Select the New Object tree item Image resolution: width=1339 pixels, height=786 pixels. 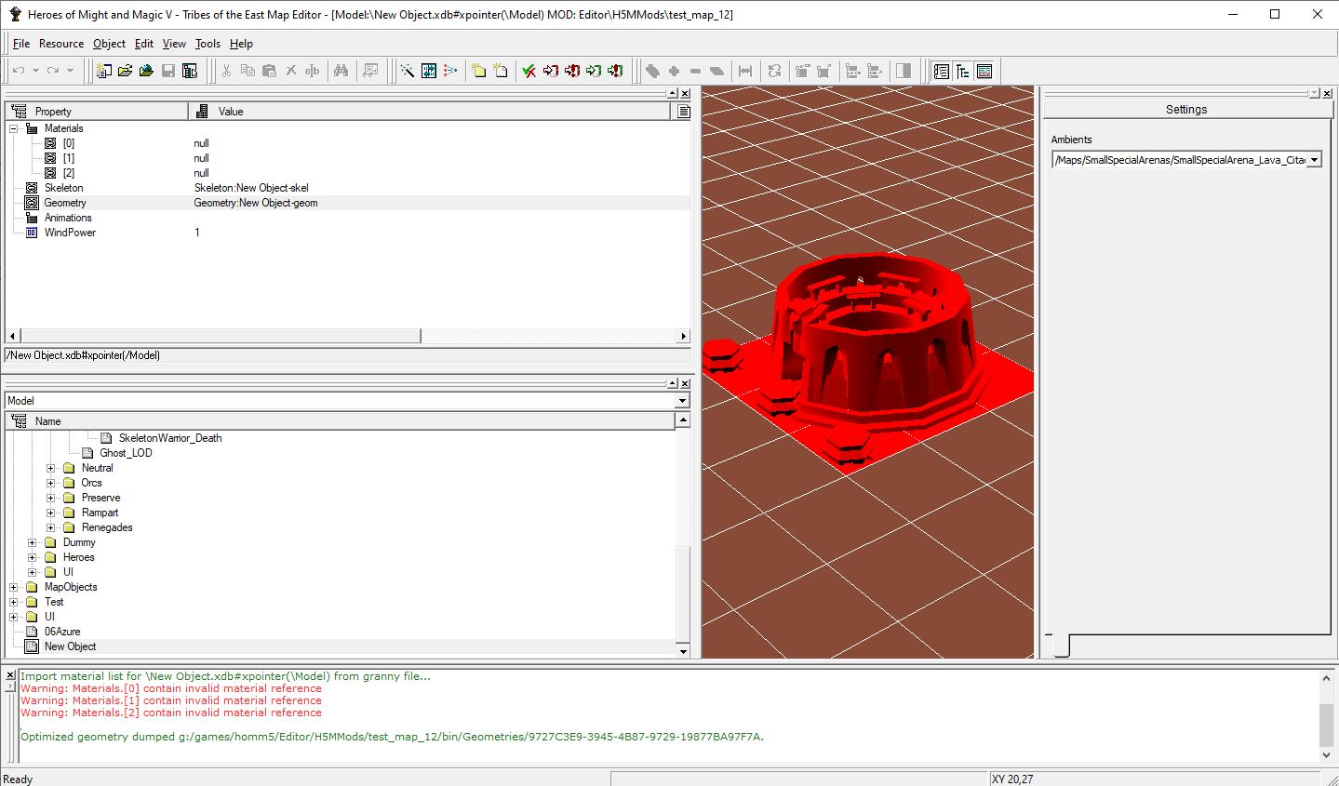tap(70, 646)
